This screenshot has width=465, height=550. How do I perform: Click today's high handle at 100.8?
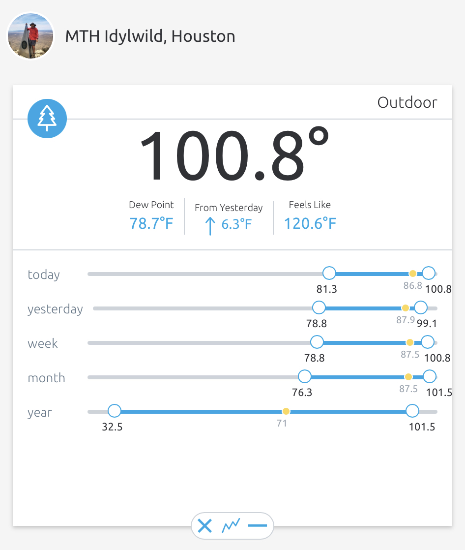click(429, 273)
